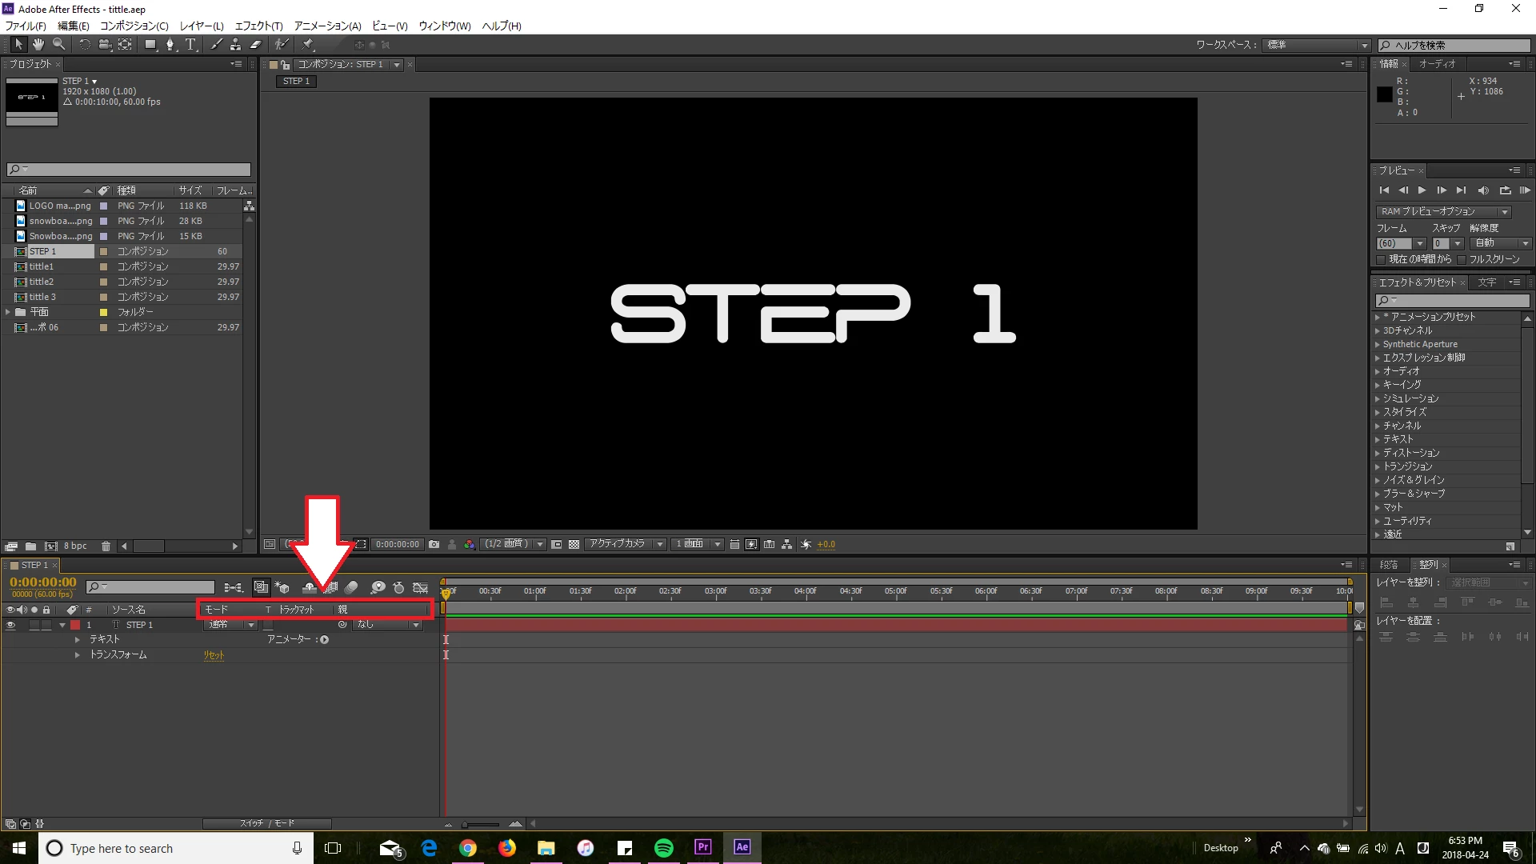Click the red label color swatch of layer 1

coord(75,625)
